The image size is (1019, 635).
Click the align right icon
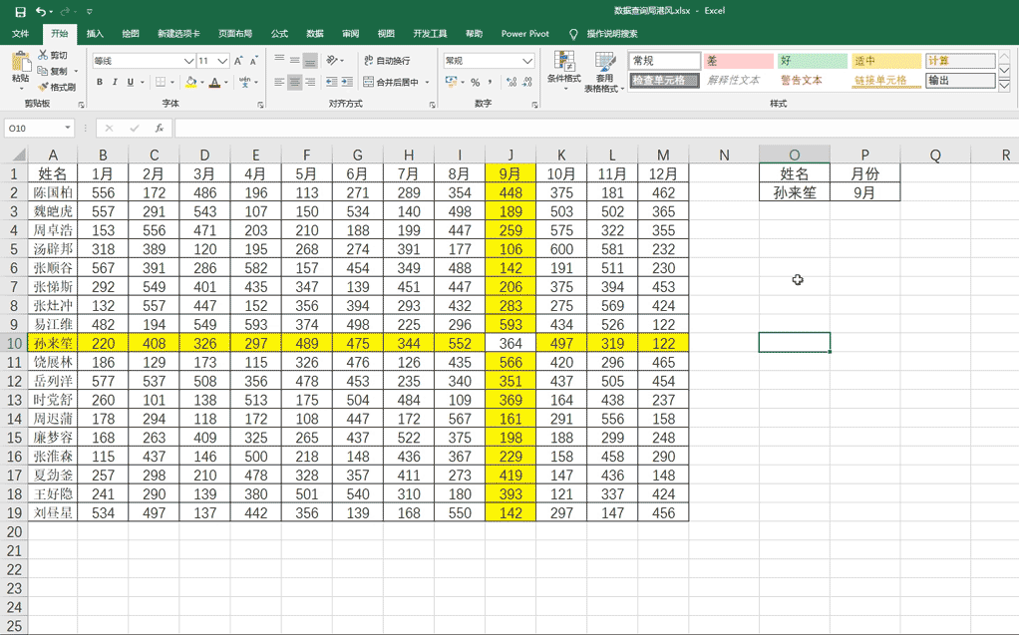(311, 82)
